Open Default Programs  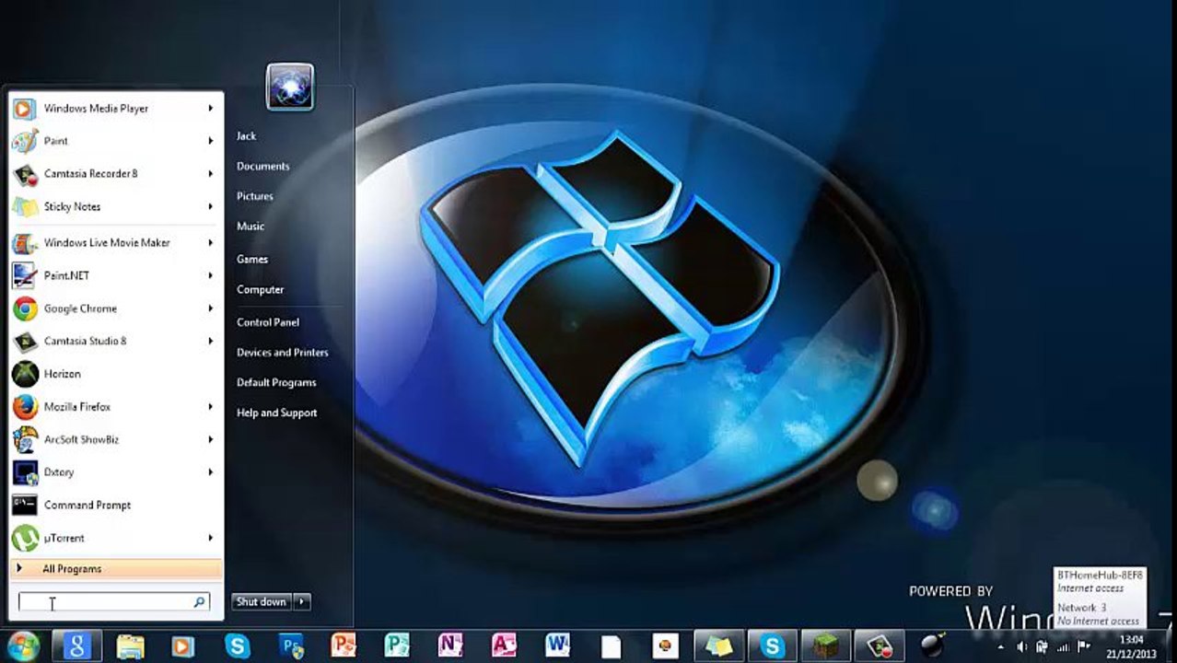click(x=276, y=383)
